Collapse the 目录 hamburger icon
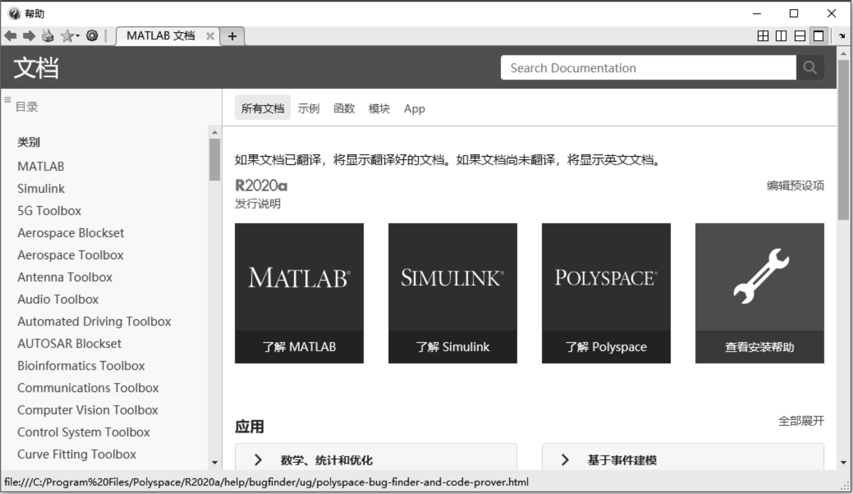Screen dimensions: 853x494 point(8,100)
